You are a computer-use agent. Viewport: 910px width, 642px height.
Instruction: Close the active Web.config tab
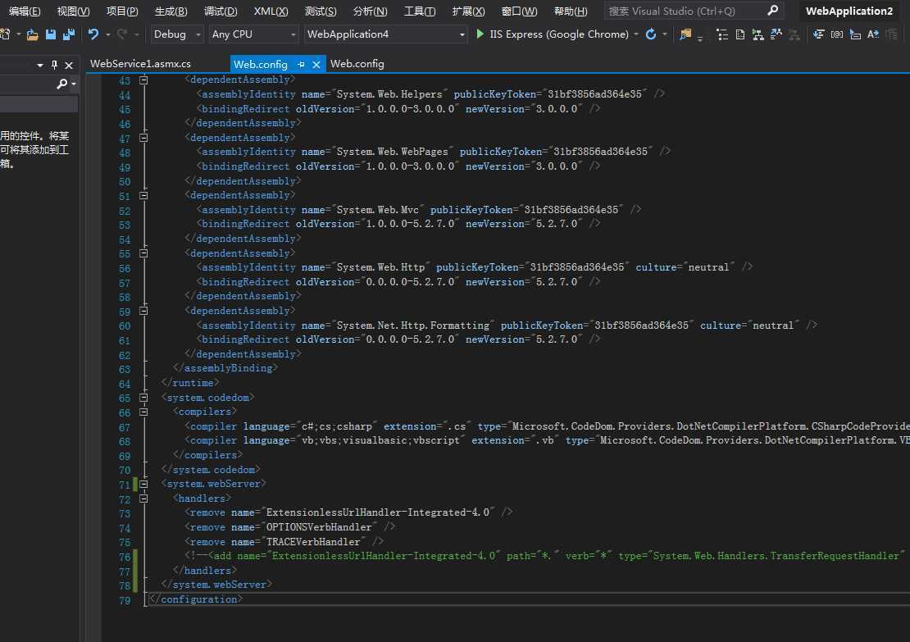point(316,65)
